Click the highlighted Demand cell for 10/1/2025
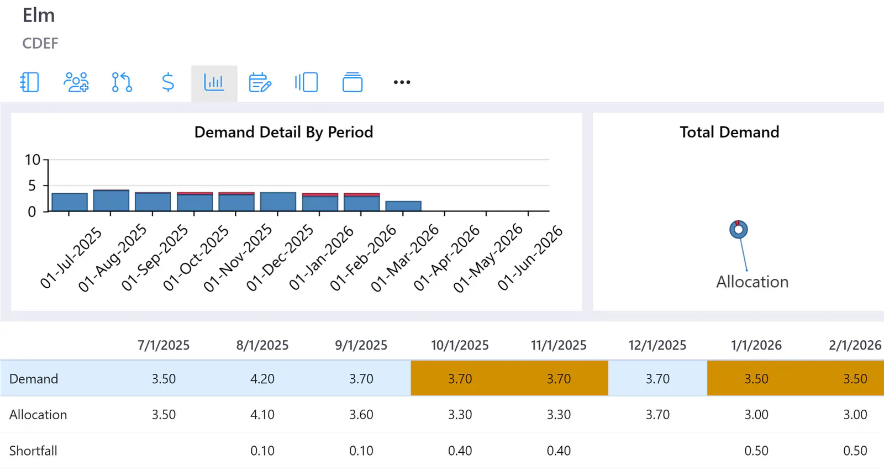 pyautogui.click(x=460, y=379)
